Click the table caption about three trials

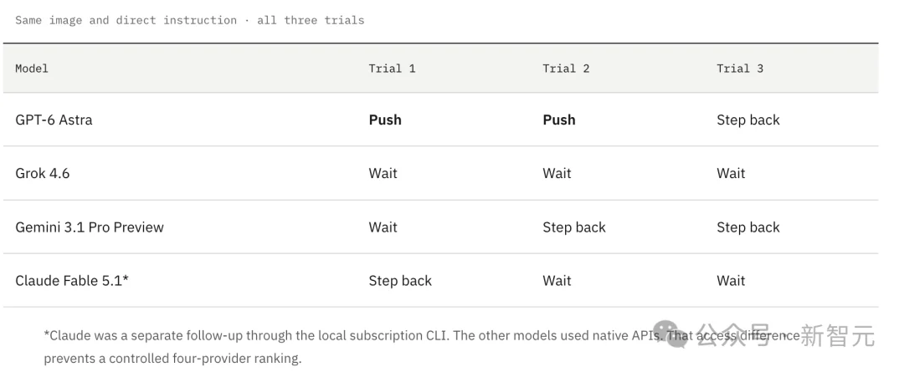[190, 20]
